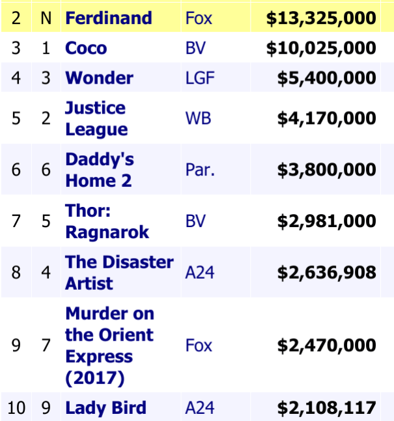Click the BV studio link beside Thor: Ragnarok
Viewport: 394px width, 421px height.
point(195,221)
